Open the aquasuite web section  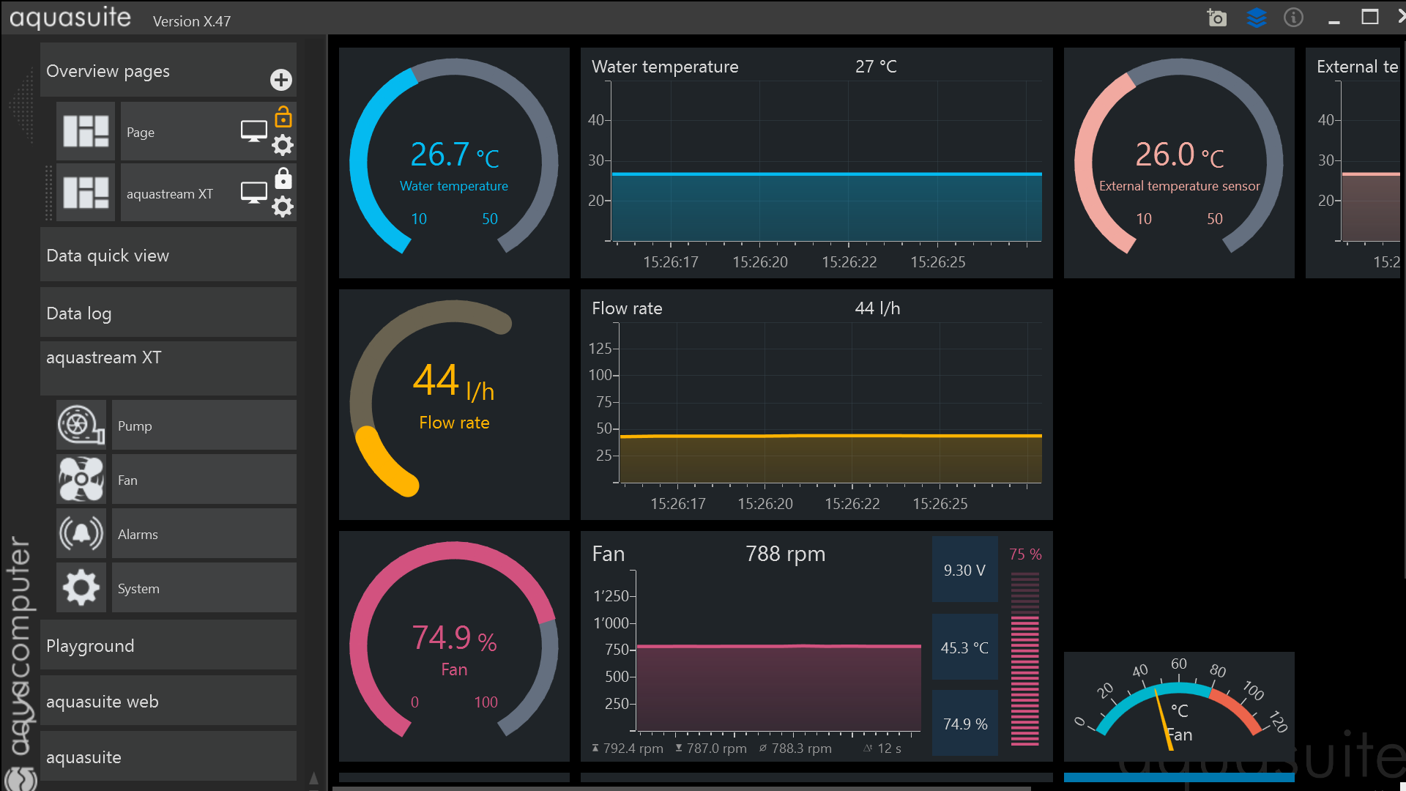168,702
